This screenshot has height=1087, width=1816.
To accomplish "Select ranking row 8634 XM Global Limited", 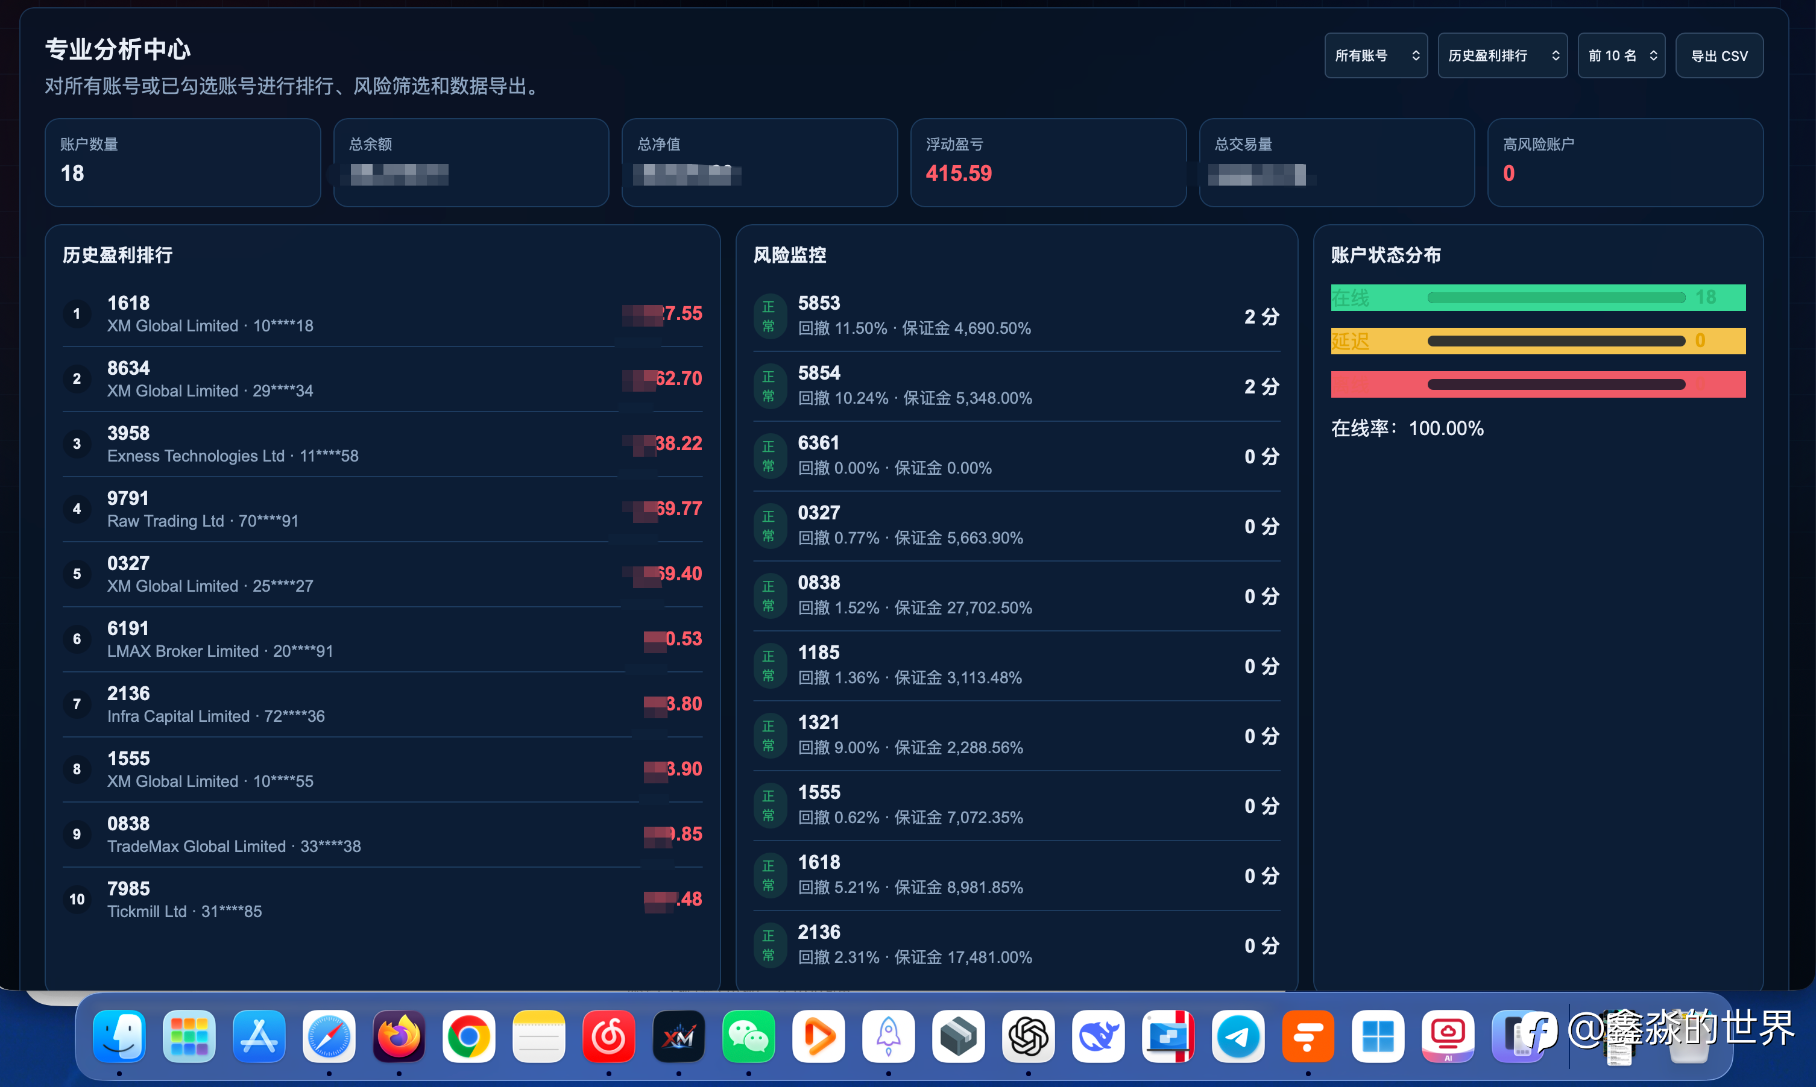I will (x=382, y=378).
